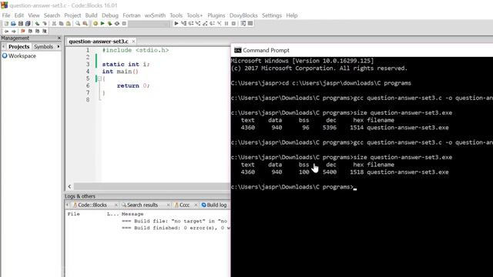The image size is (493, 277).
Task: Click the Open file toolbar icon
Action: [14, 24]
